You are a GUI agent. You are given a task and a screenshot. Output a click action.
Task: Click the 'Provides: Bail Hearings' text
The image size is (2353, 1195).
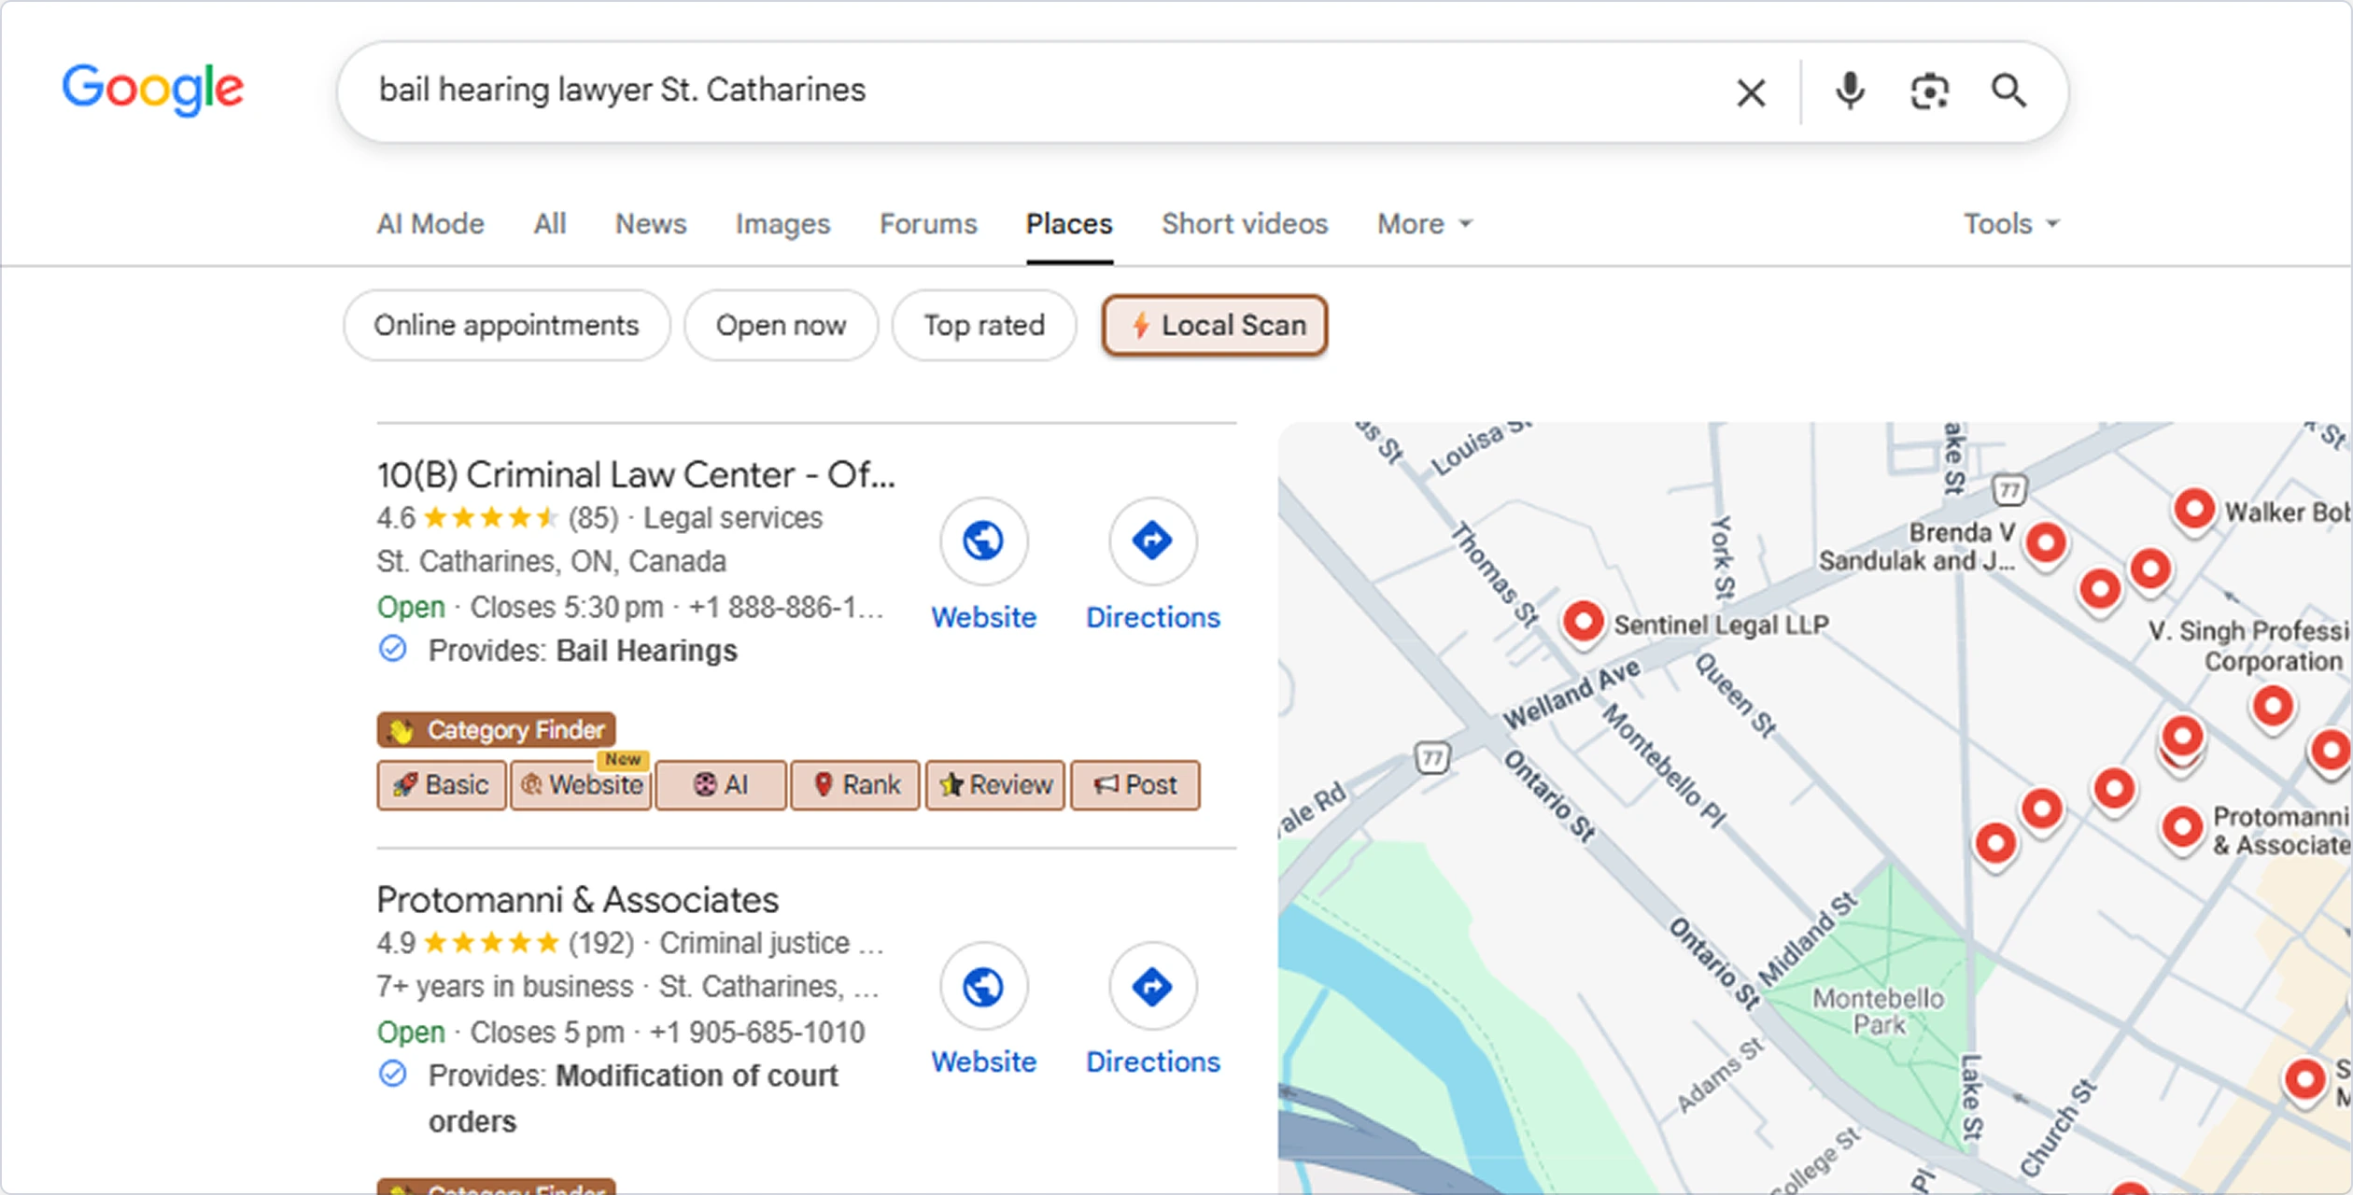point(583,651)
